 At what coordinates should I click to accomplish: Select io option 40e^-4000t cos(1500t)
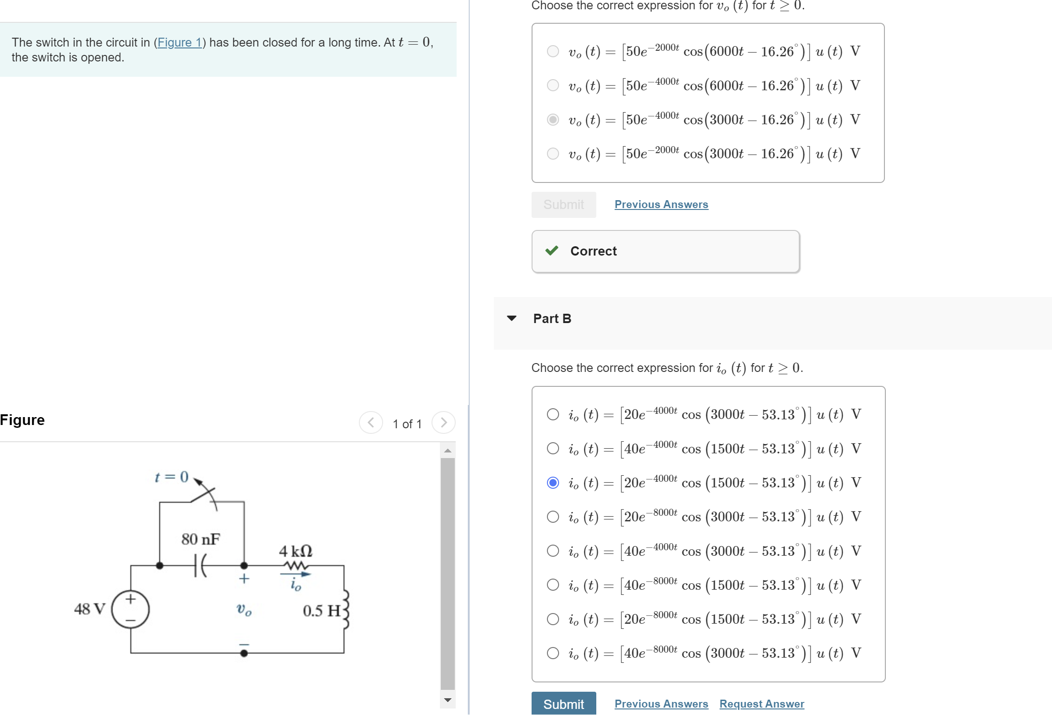pyautogui.click(x=553, y=448)
